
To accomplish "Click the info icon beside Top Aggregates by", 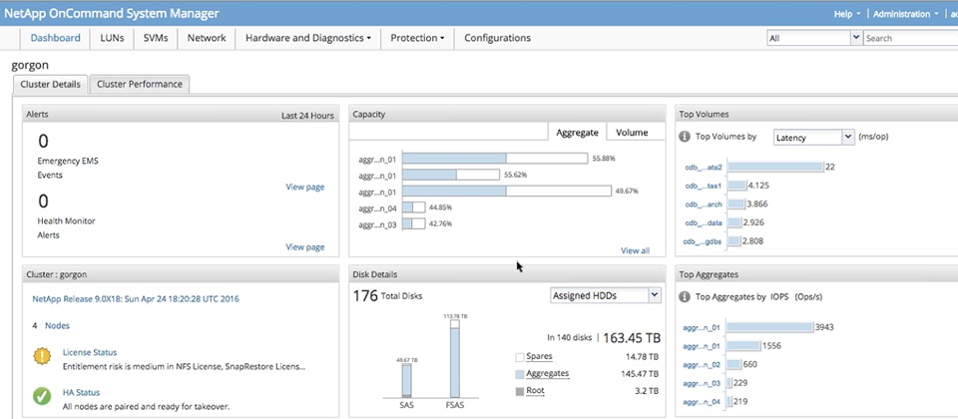I will [x=685, y=297].
